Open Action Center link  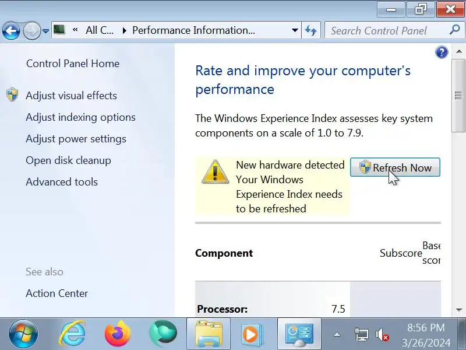pos(57,293)
